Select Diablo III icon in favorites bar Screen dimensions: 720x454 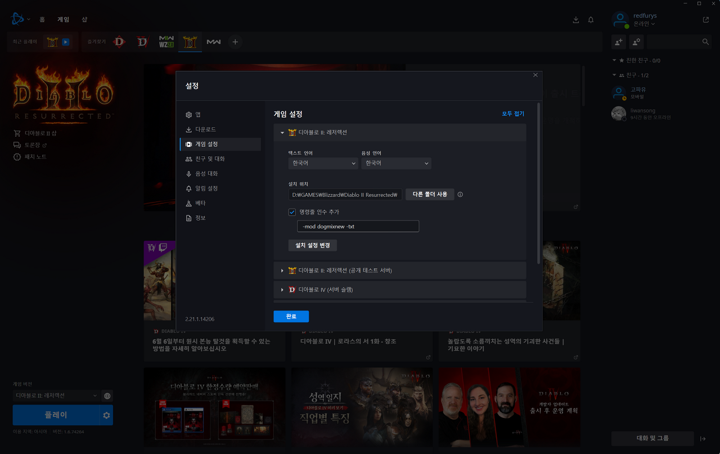click(x=119, y=42)
